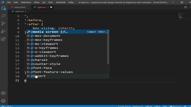The width and height of the screenshot is (191, 107).
Task: Click the :after selector on line 7
Action: pos(33,24)
